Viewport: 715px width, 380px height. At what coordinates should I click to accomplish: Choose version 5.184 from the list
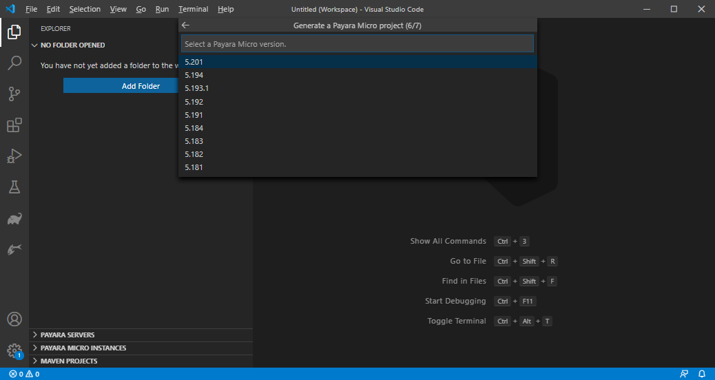pyautogui.click(x=194, y=128)
